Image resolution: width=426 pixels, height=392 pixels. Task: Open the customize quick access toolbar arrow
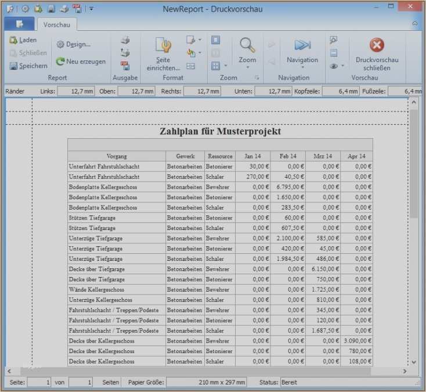click(x=91, y=9)
